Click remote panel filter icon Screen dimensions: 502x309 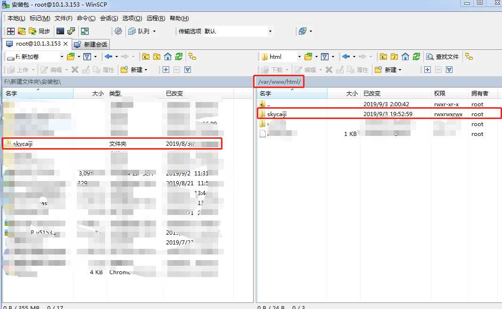tap(325, 56)
